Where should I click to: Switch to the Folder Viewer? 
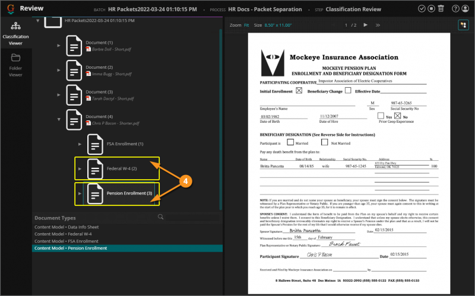tap(15, 65)
